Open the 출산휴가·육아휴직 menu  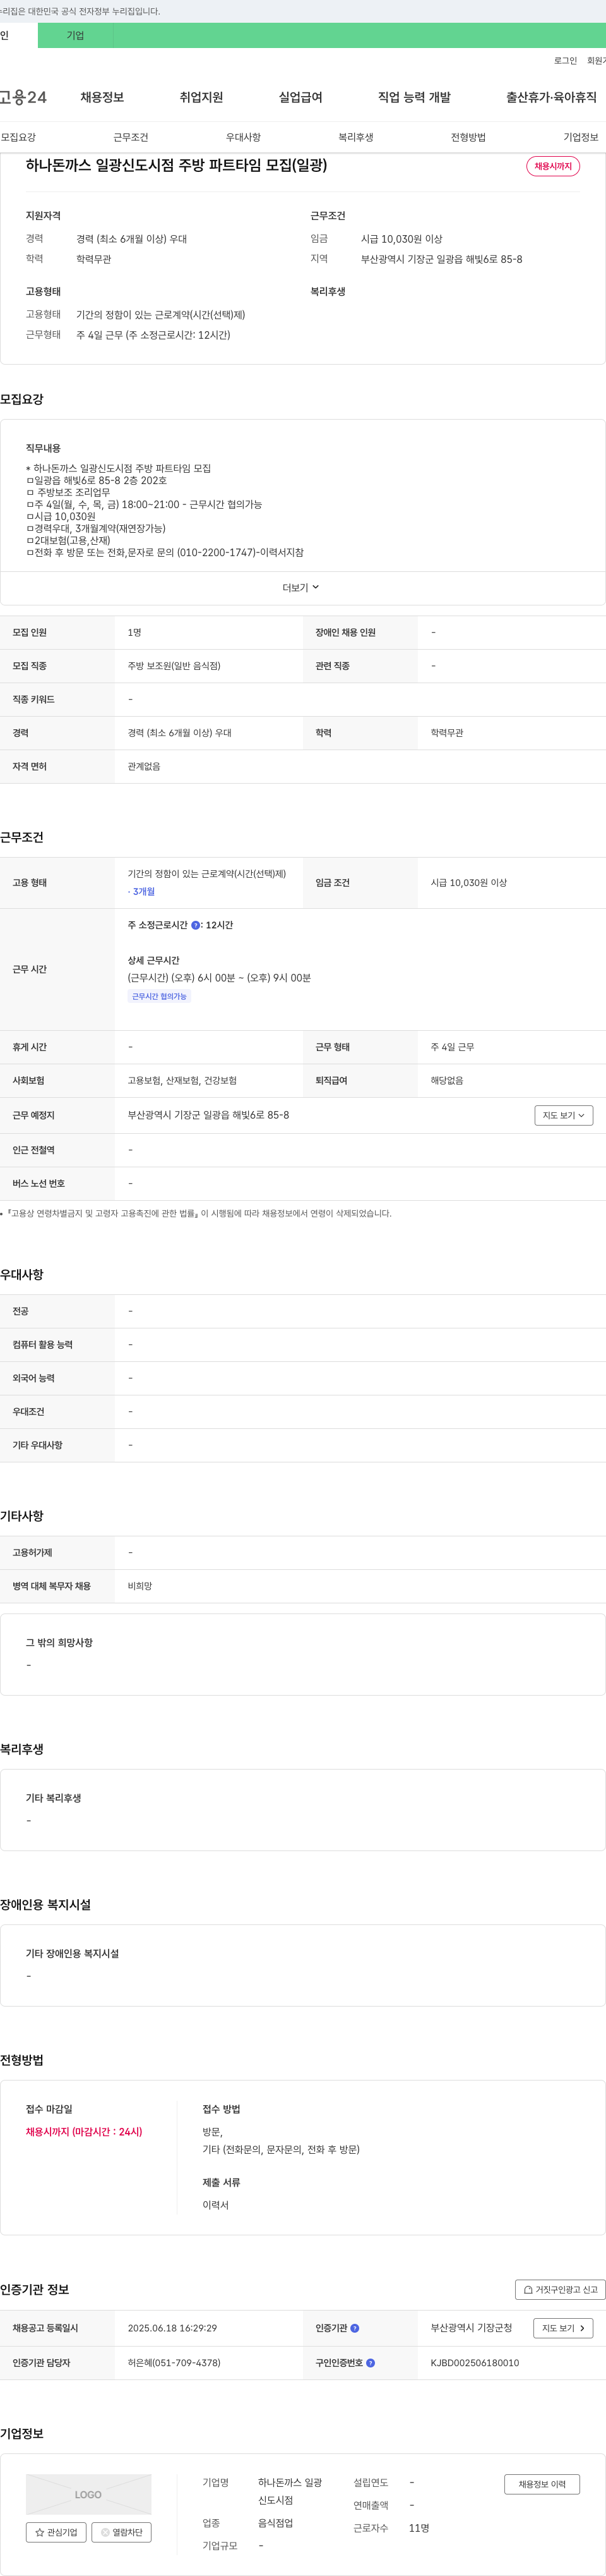(551, 97)
